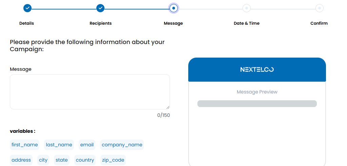Focus the Message text area
The image size is (347, 166).
[x=90, y=92]
